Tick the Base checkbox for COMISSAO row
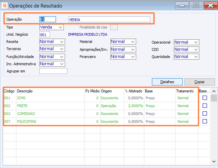The image size is (218, 168). (x=204, y=113)
